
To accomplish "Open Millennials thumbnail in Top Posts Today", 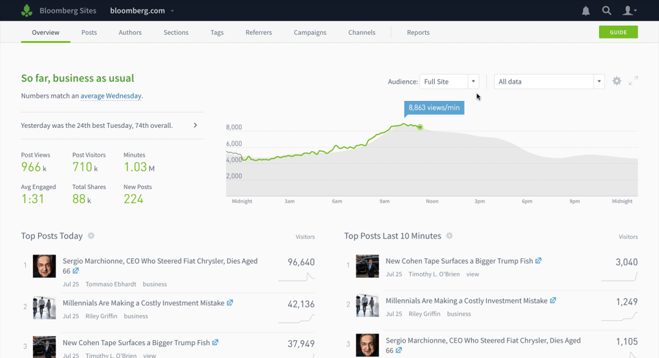I will [44, 308].
